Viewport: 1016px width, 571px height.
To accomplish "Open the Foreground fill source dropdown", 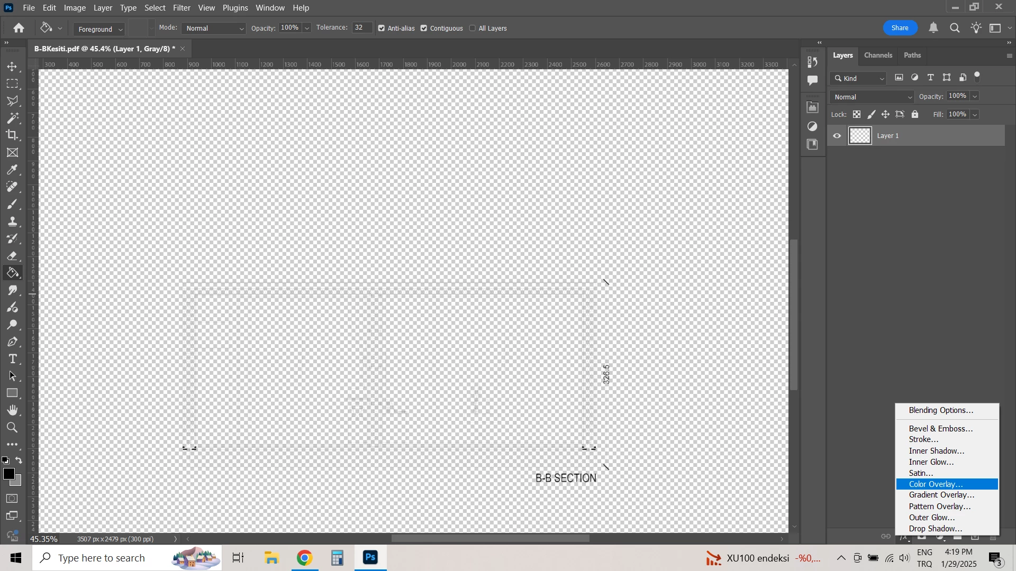I will [99, 29].
